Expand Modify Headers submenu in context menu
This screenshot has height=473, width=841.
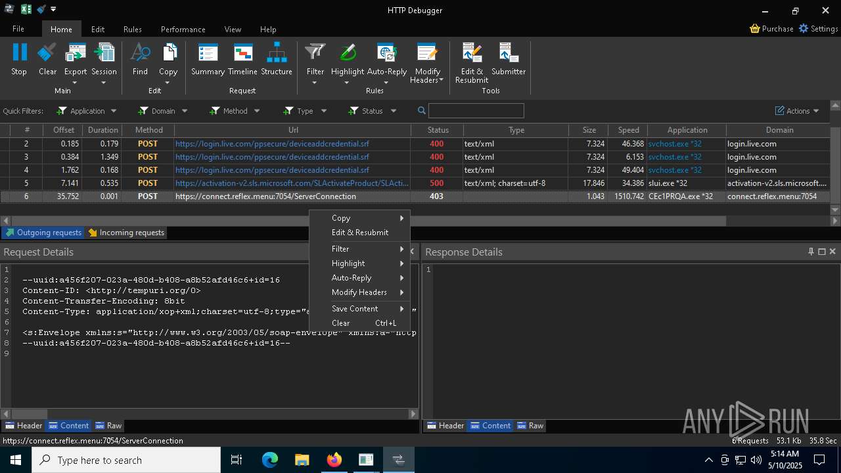[x=360, y=292]
